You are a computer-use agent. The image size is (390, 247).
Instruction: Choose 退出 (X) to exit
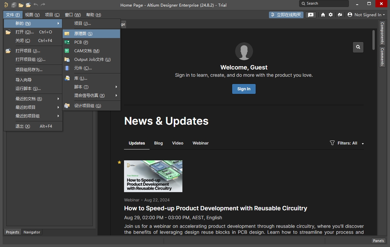tap(33, 126)
